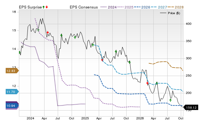The height and width of the screenshot is (120, 202).
Task: Click the brown 12.83 value tag
Action: (12, 71)
